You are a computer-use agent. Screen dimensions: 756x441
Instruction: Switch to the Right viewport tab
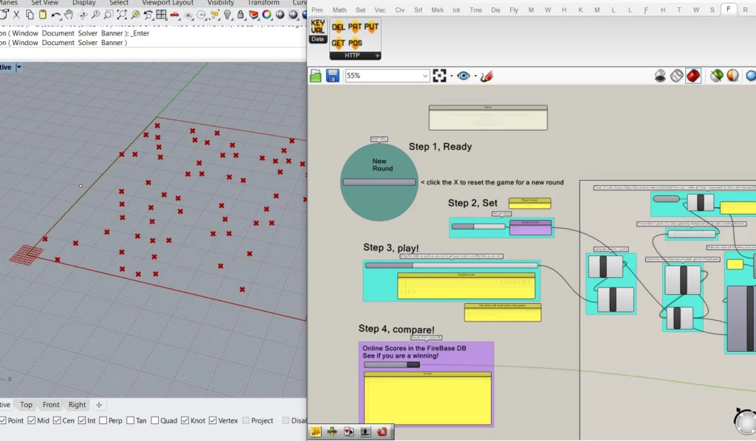coord(77,405)
